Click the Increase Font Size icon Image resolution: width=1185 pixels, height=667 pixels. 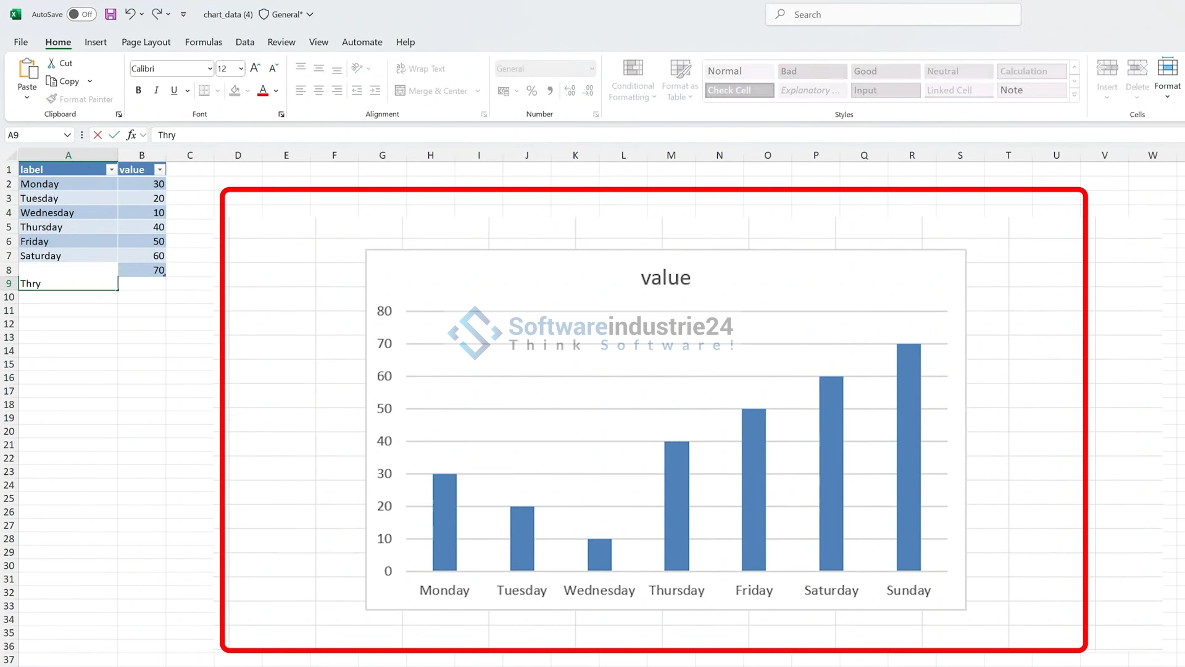(255, 68)
